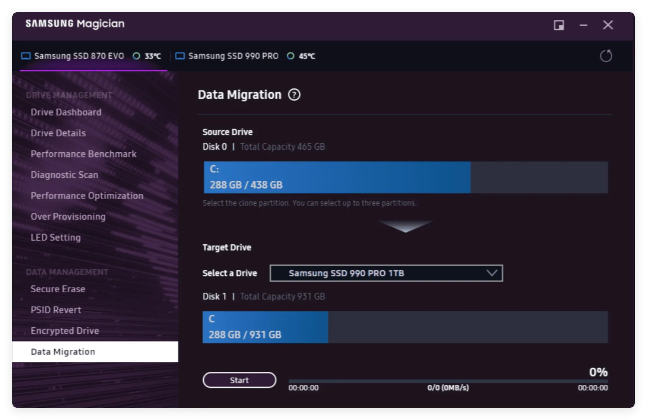Click Total Capacity 465 GB text

pyautogui.click(x=282, y=147)
